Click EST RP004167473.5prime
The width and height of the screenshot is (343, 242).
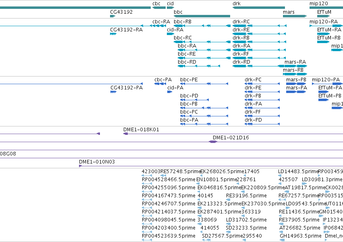(147, 200)
